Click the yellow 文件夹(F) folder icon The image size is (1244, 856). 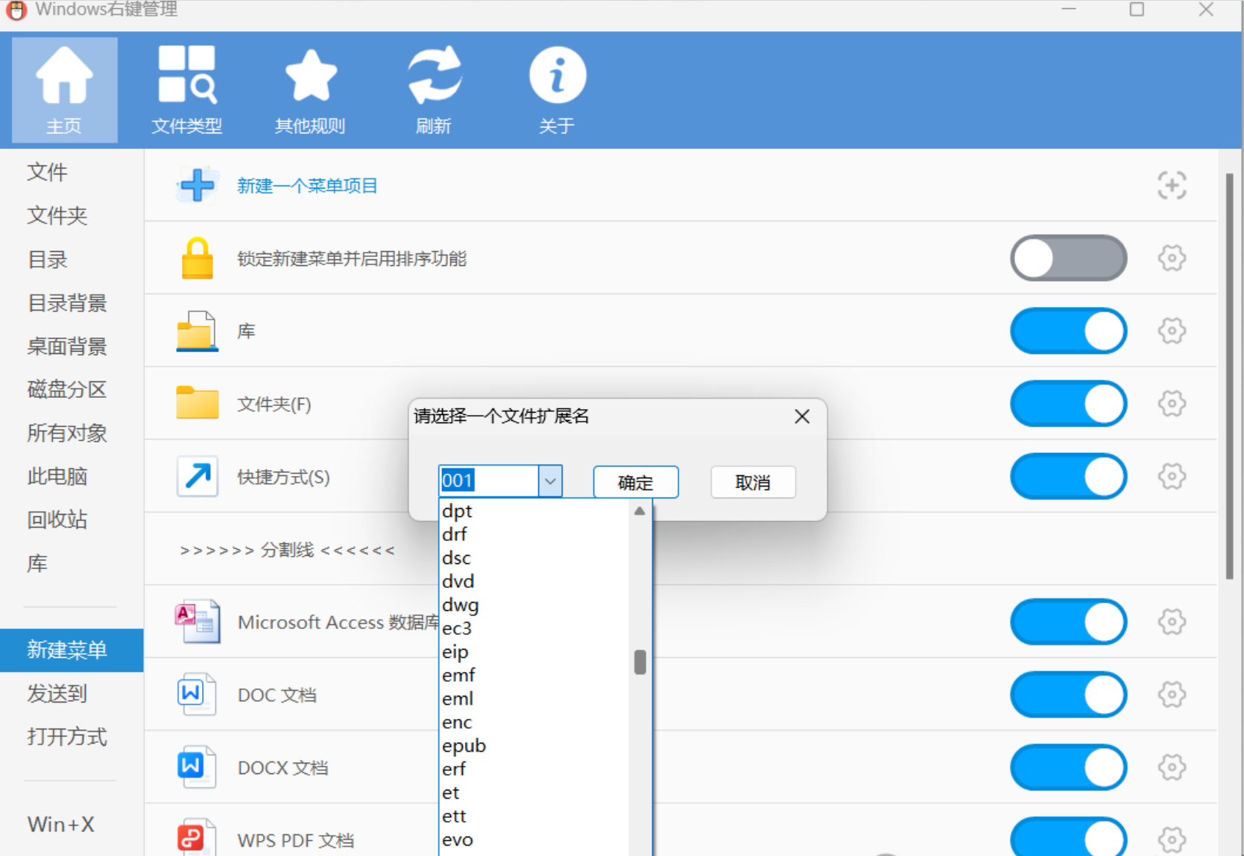coord(198,403)
